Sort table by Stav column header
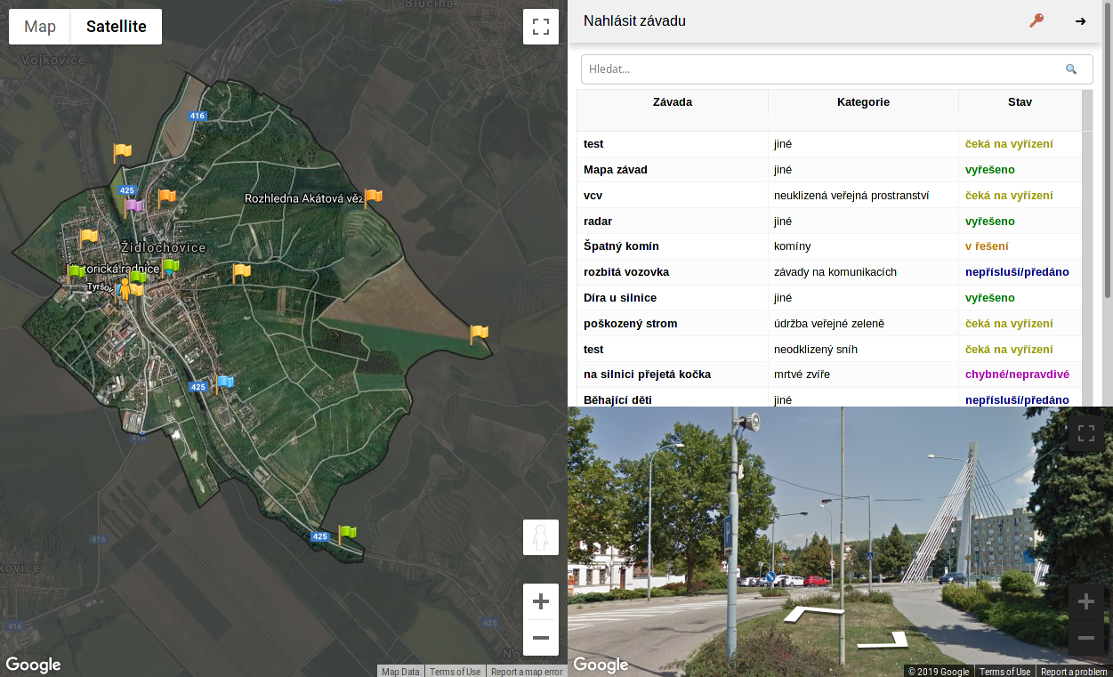This screenshot has height=677, width=1113. tap(1020, 102)
